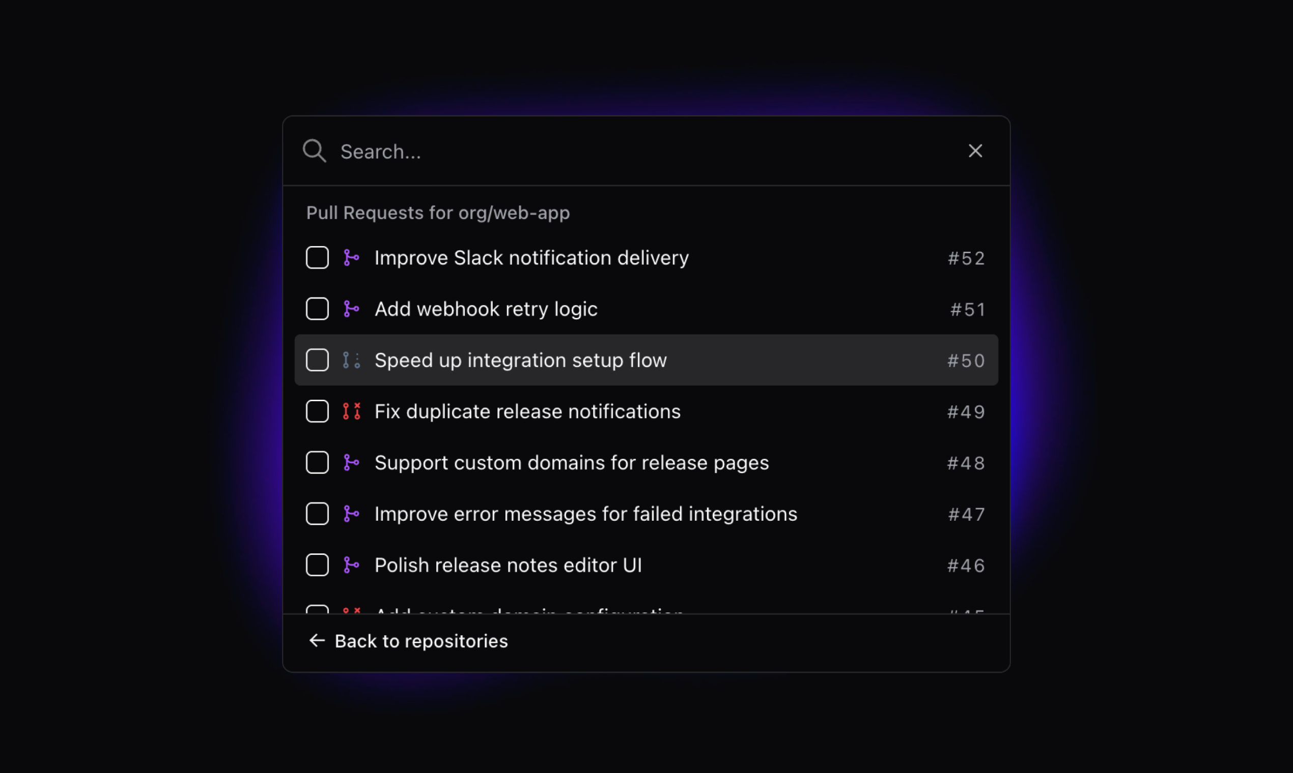
Task: Click the PR icon next to Polish release notes editor UI
Action: click(x=352, y=564)
